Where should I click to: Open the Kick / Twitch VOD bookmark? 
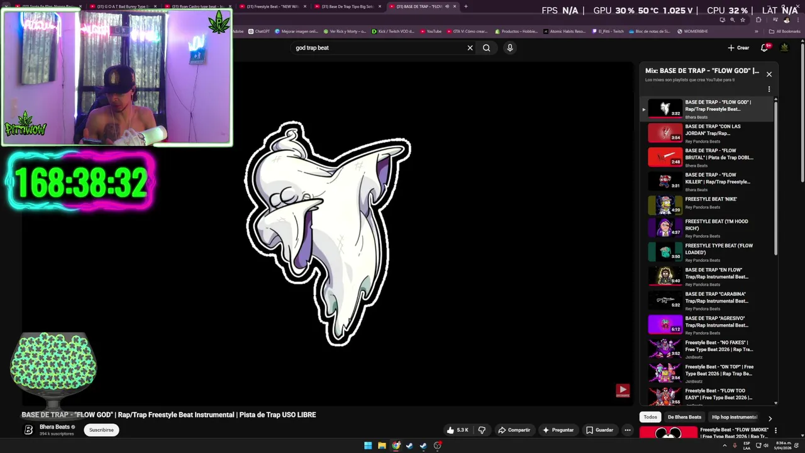(x=393, y=31)
